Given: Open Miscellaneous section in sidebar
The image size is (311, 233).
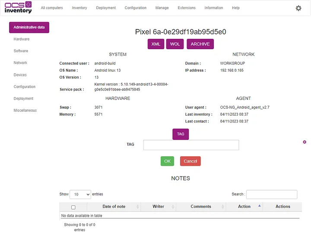Looking at the screenshot, I should coord(25,110).
